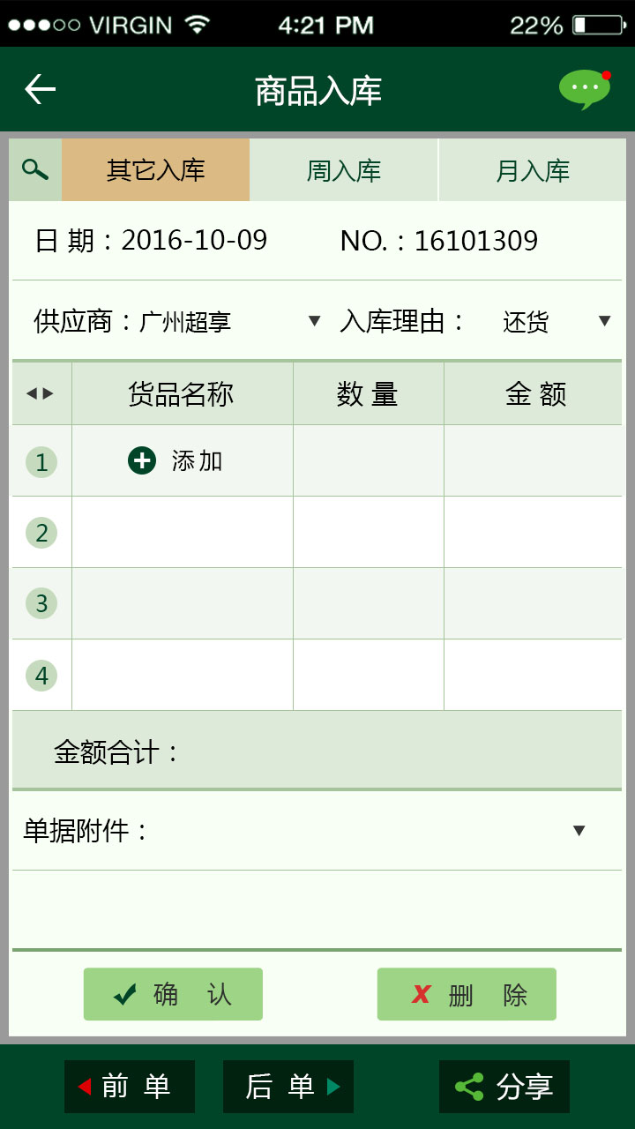Expand the 单据附件 attachment dropdown
Screen dimensions: 635x1129
coord(579,830)
